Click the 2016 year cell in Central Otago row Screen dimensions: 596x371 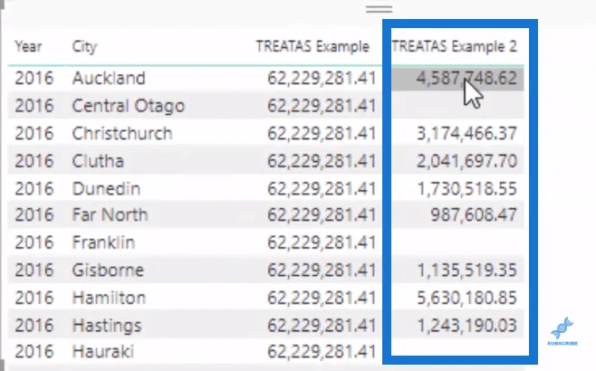point(34,106)
